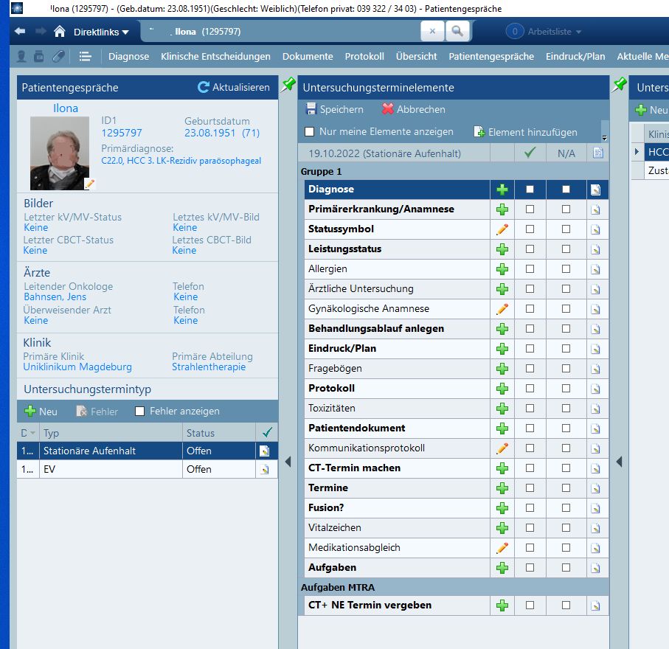Enable Nur meine Elemente anzeigen checkbox
The width and height of the screenshot is (669, 649).
tap(310, 132)
